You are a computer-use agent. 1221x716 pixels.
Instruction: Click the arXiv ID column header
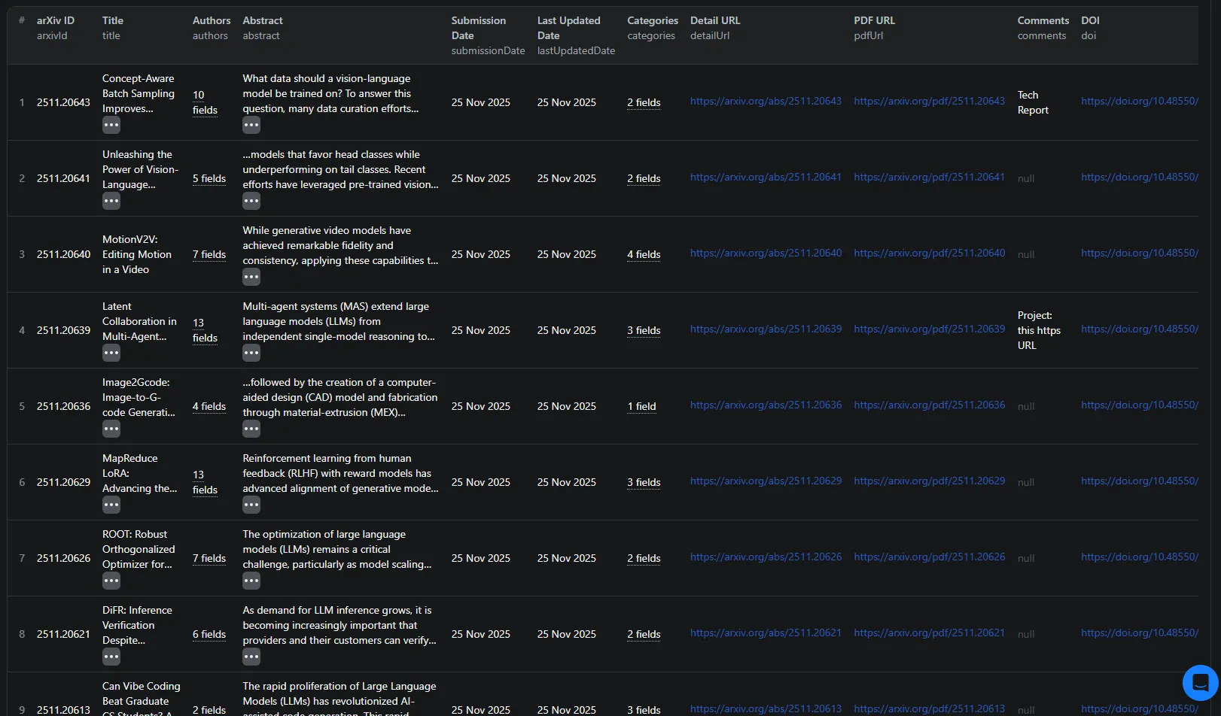[56, 20]
